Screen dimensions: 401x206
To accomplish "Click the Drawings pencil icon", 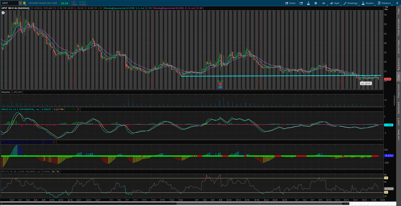I will click(x=345, y=3).
